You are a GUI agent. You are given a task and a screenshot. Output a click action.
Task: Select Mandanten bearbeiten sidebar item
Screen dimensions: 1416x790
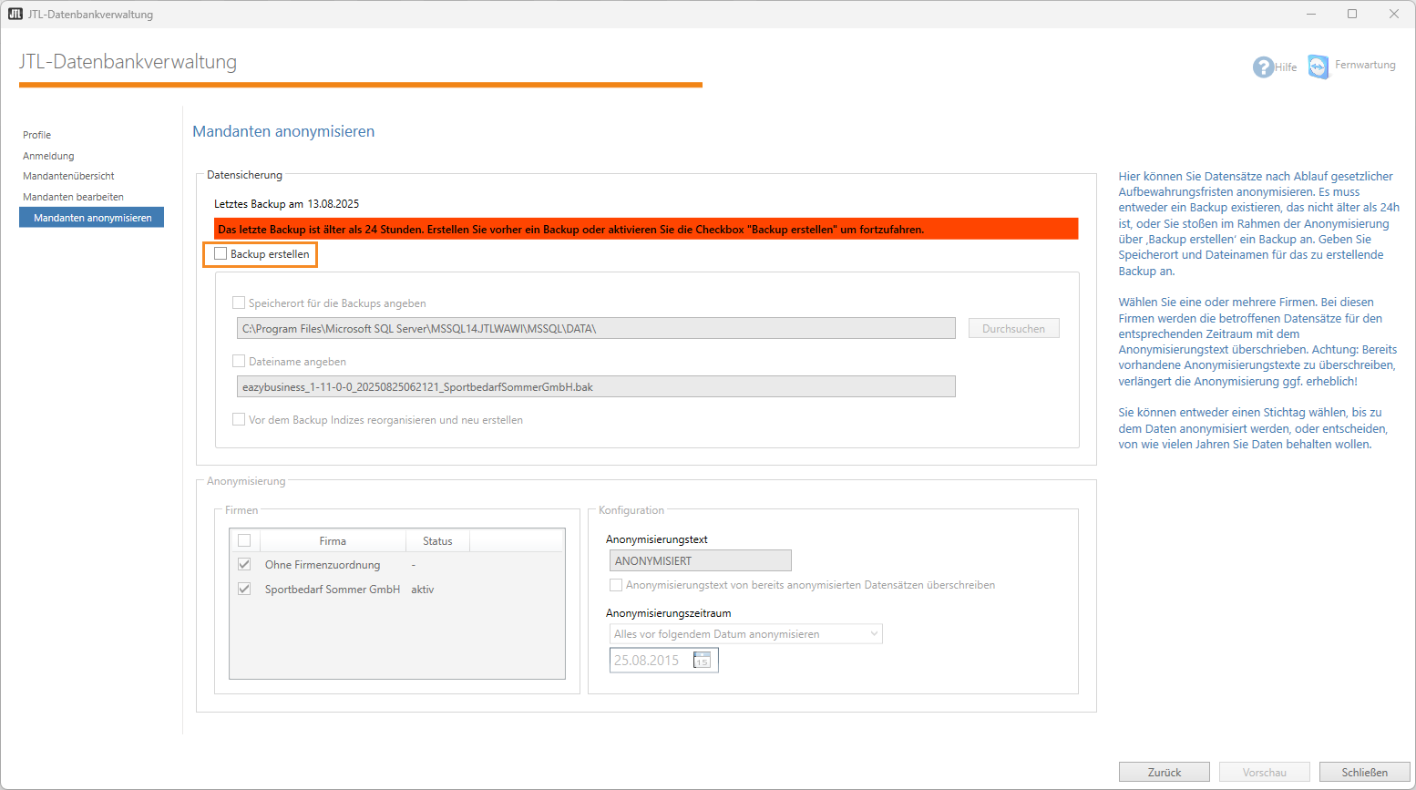pos(73,197)
